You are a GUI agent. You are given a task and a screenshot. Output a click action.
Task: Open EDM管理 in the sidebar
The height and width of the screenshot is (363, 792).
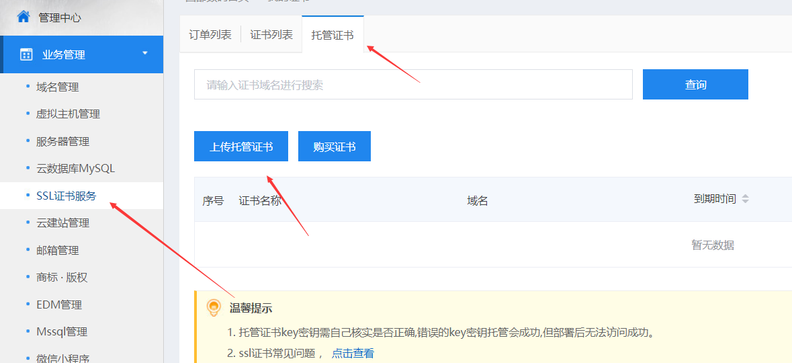click(59, 305)
